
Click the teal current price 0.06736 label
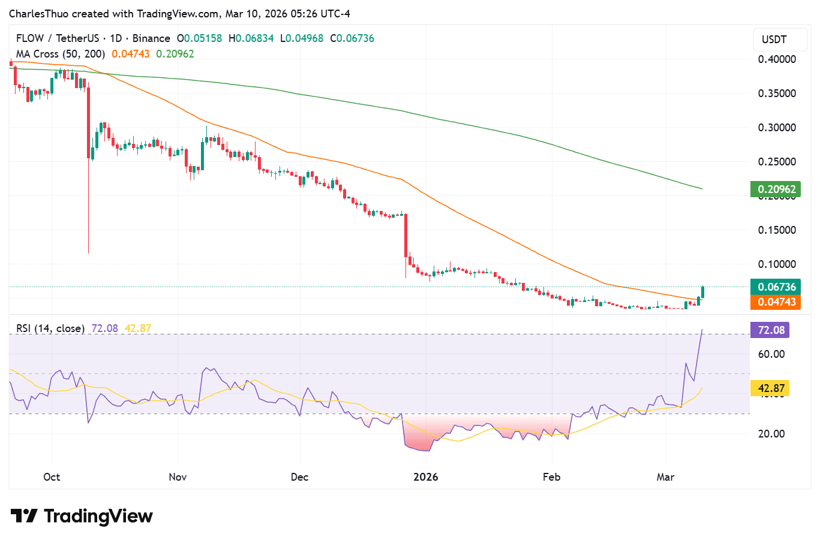(x=774, y=287)
